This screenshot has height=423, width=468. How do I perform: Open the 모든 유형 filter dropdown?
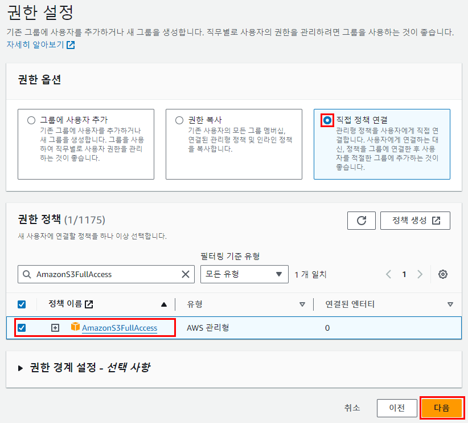point(244,274)
